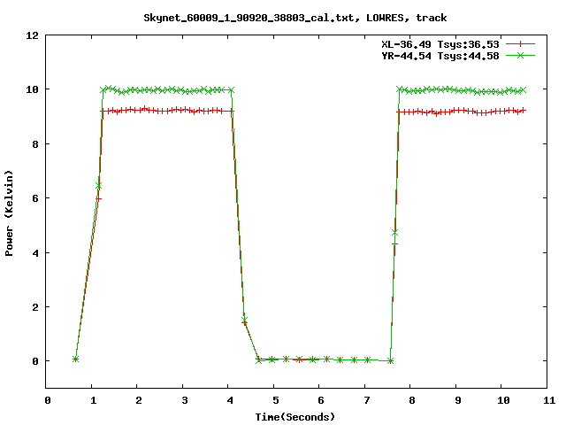Select the legend entry XL-36.49 Tsys:36.53
Viewport: 566px width, 425px height.
pyautogui.click(x=440, y=44)
